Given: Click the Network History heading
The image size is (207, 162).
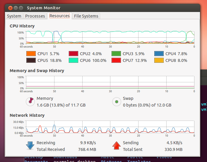Looking at the screenshot, I should pyautogui.click(x=27, y=115).
